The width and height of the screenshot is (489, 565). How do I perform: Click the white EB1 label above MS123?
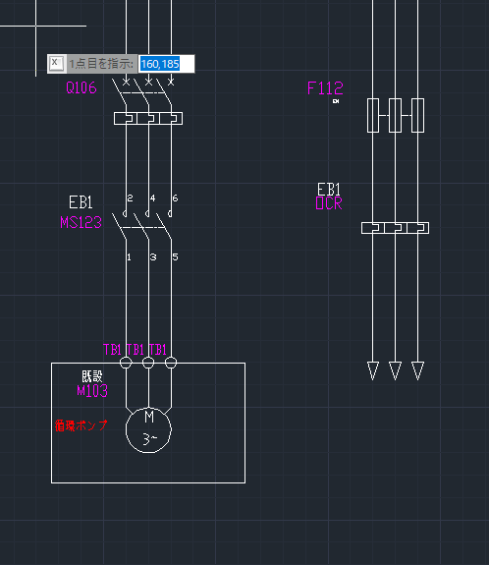click(81, 202)
